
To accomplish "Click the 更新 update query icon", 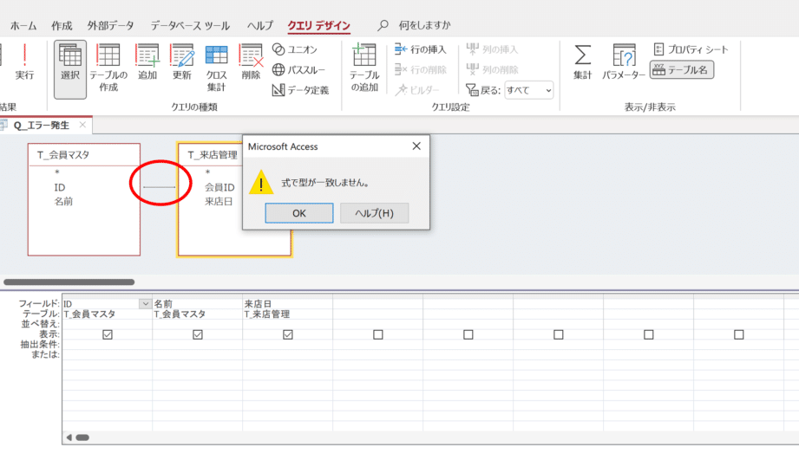I will [x=182, y=62].
